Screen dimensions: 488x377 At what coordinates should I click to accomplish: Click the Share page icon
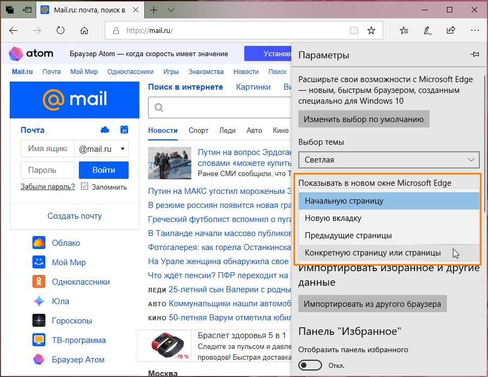tap(451, 30)
